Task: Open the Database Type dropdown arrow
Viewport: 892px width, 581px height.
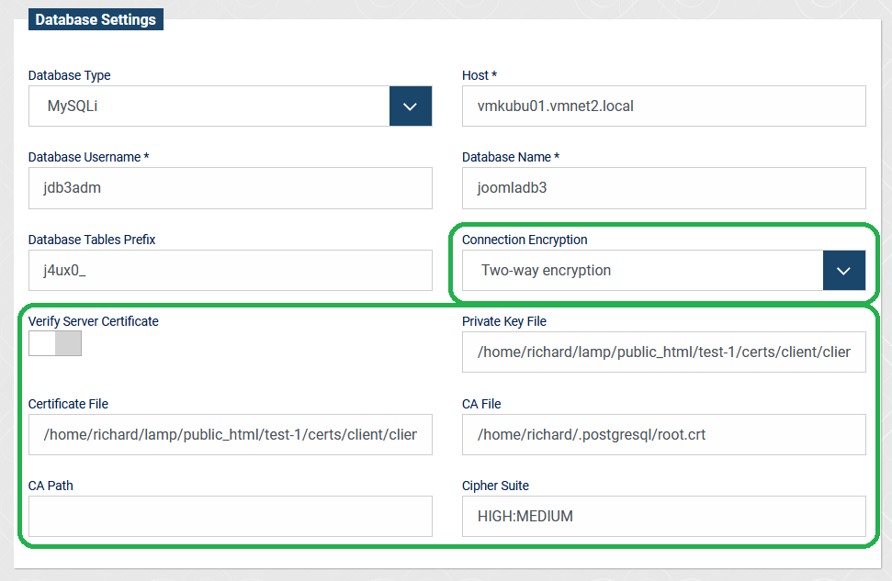Action: click(x=410, y=106)
